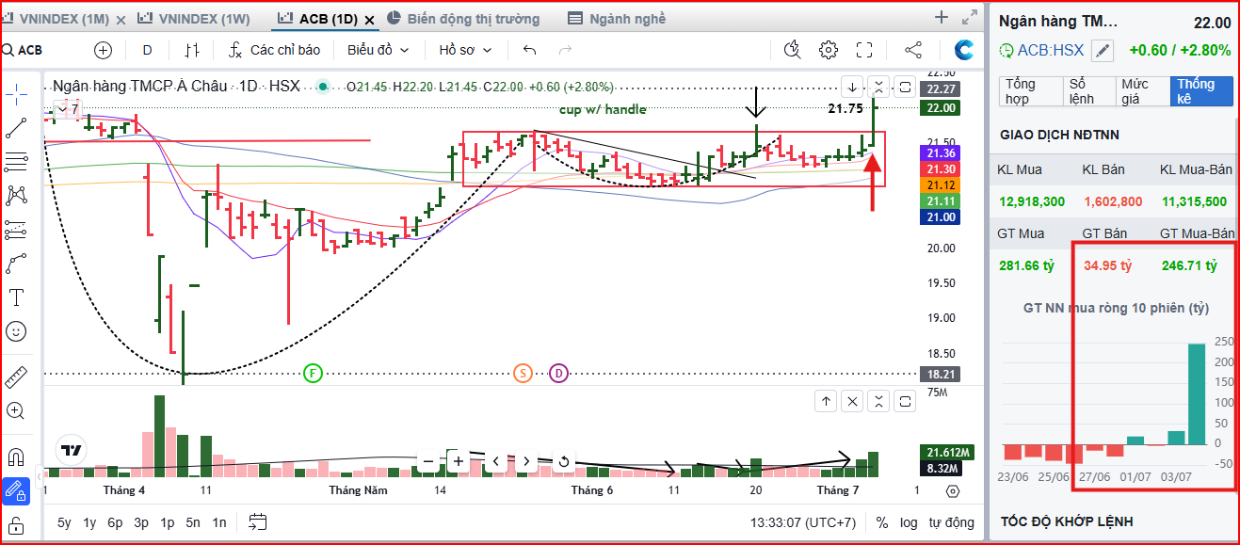Screen dimensions: 1240x545
Task: Open the emoji icons tool
Action: pyautogui.click(x=16, y=331)
